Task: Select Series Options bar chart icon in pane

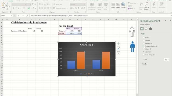Action: (150, 29)
